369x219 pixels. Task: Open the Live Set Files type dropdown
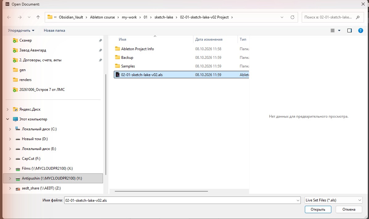(333, 200)
